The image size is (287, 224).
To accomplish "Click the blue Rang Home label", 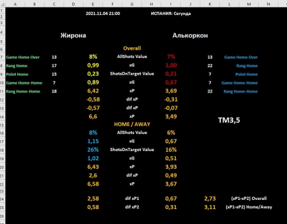I will 247,65.
